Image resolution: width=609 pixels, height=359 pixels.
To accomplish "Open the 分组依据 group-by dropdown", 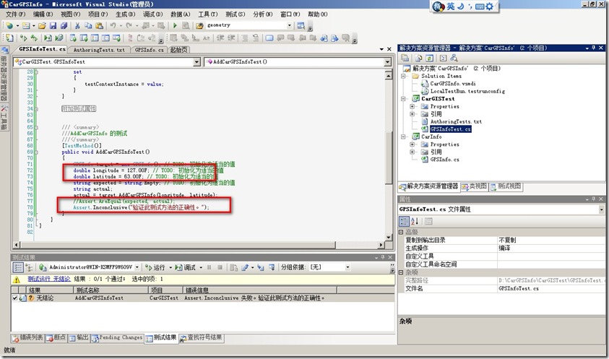I will pyautogui.click(x=345, y=267).
